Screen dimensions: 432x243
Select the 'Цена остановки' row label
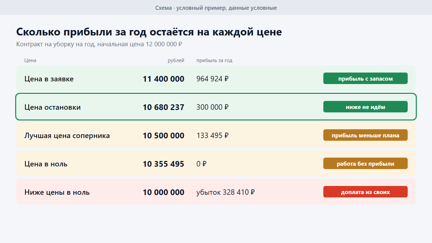tap(53, 107)
